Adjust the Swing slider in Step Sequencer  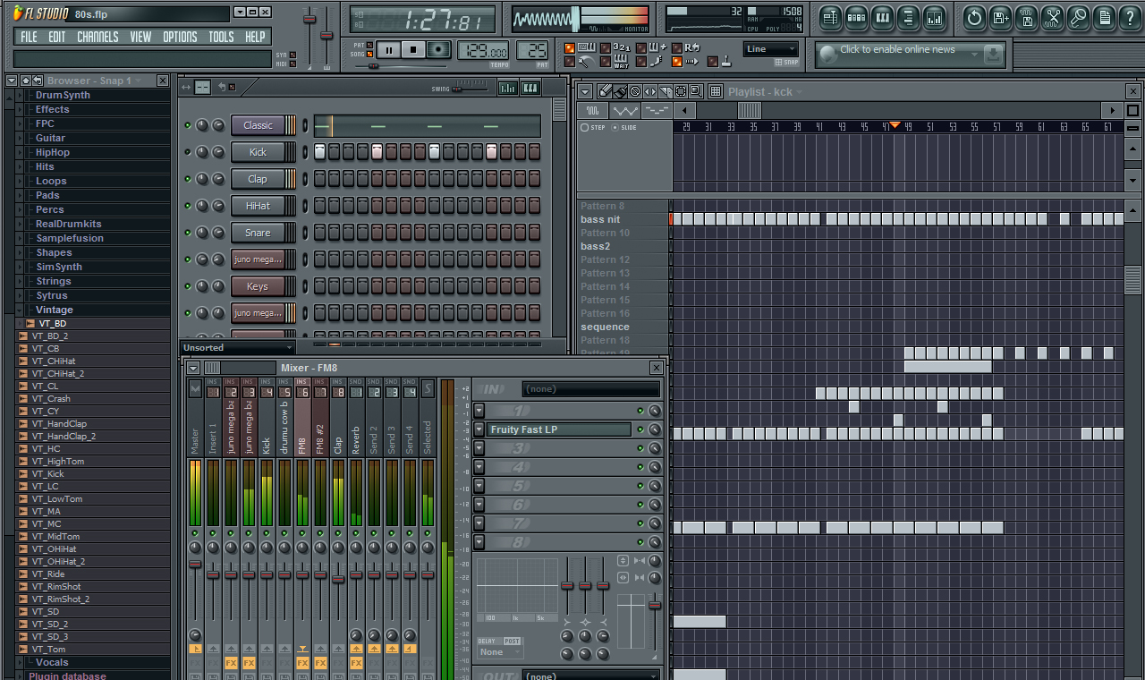(x=457, y=89)
